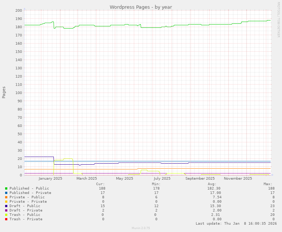Select the 'Published - Public' legend label

(x=29, y=188)
